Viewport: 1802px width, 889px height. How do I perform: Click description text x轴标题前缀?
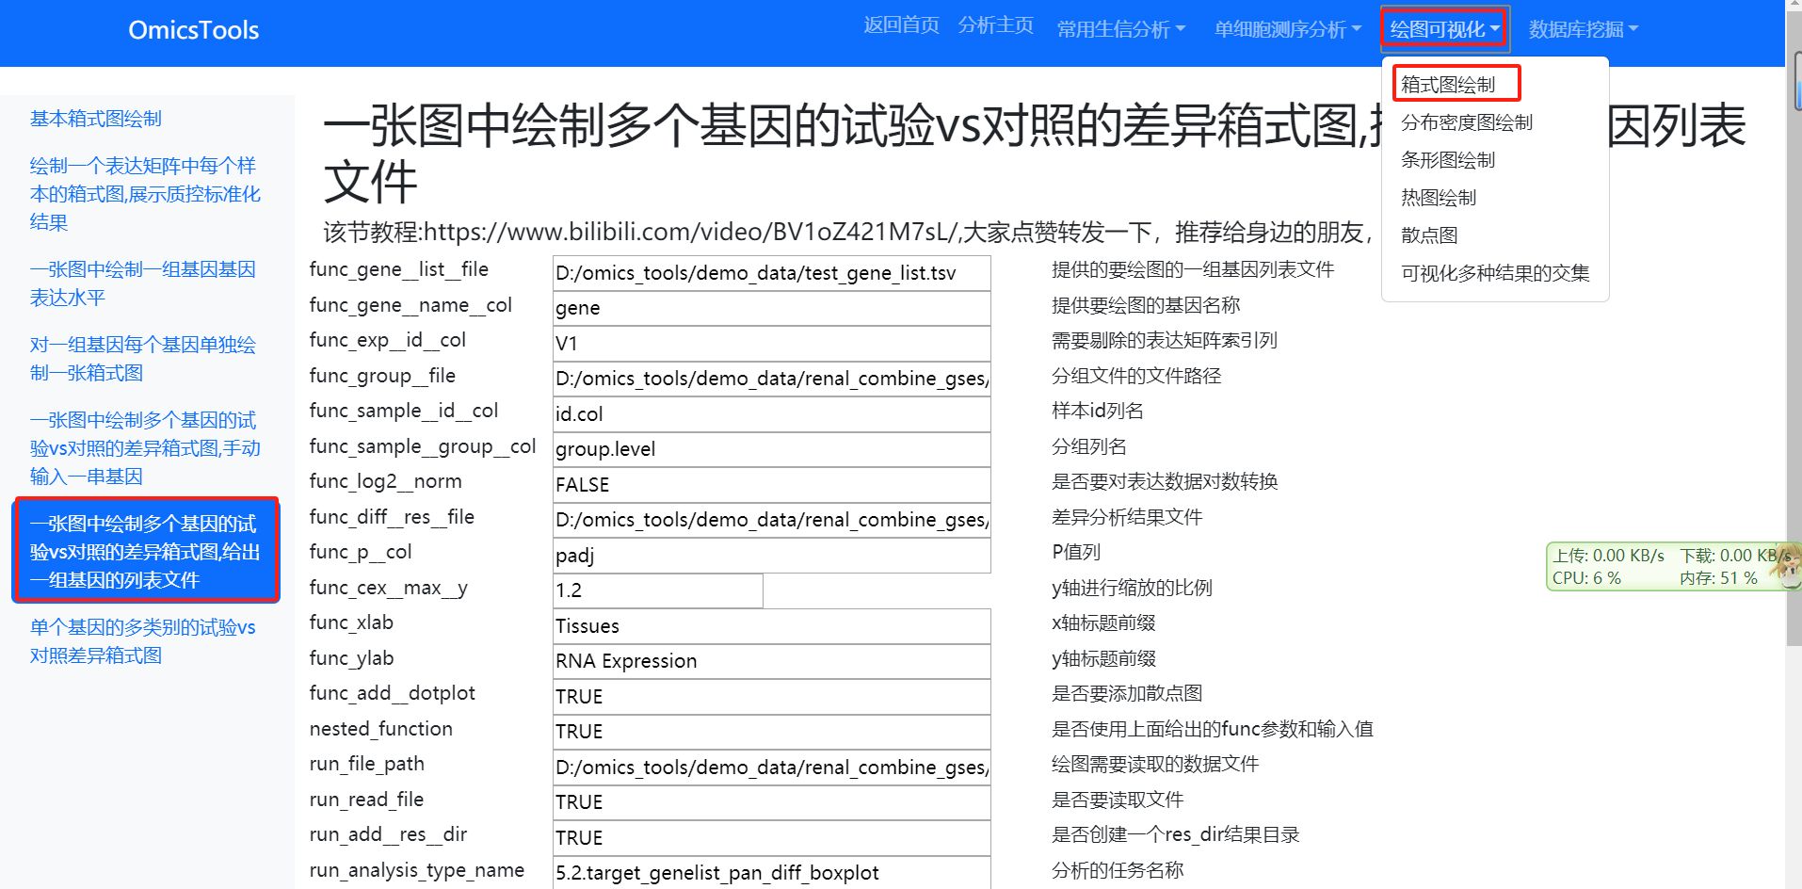pyautogui.click(x=1103, y=622)
